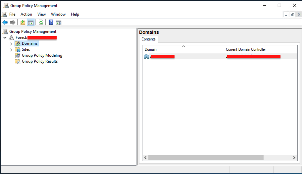Screen dimensions: 302x174
Task: Click the Back arrow toolbar icon
Action: 5,23
